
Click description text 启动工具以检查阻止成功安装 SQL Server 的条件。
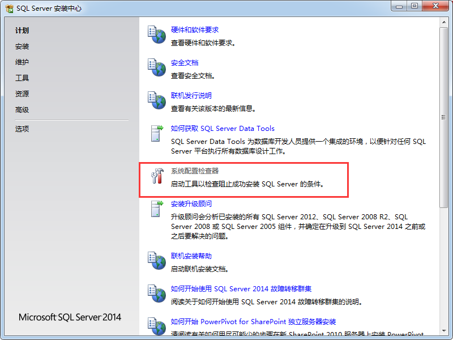248,184
